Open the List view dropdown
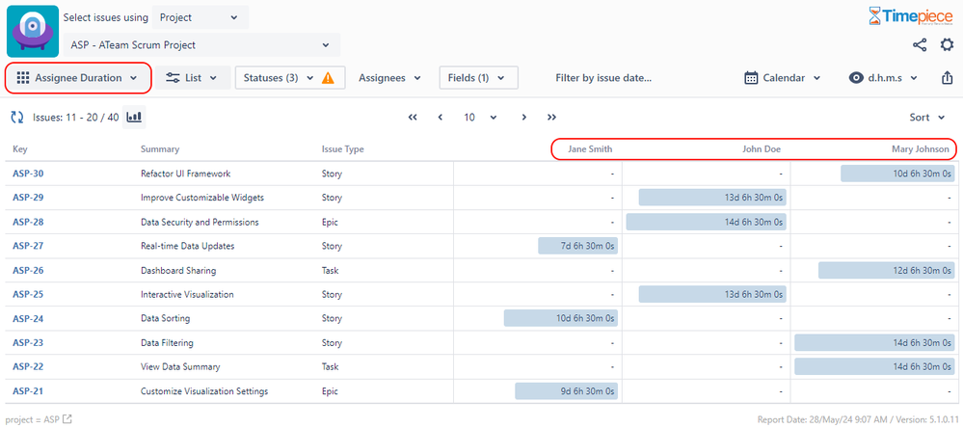This screenshot has height=428, width=963. pyautogui.click(x=193, y=78)
